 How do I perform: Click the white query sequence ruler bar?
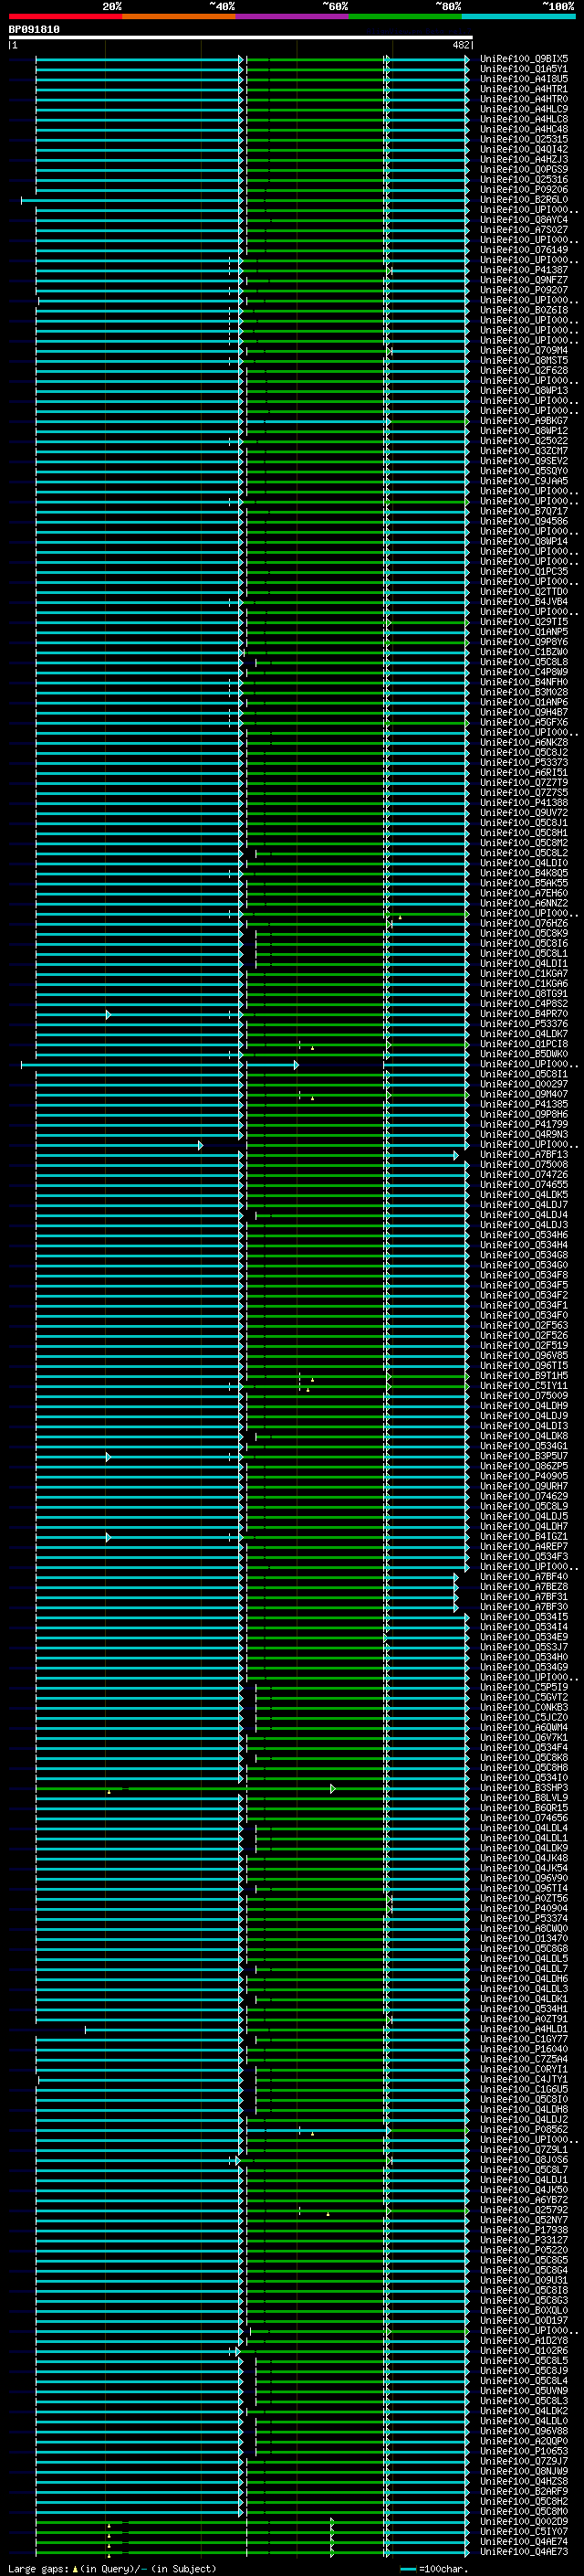pos(241,38)
